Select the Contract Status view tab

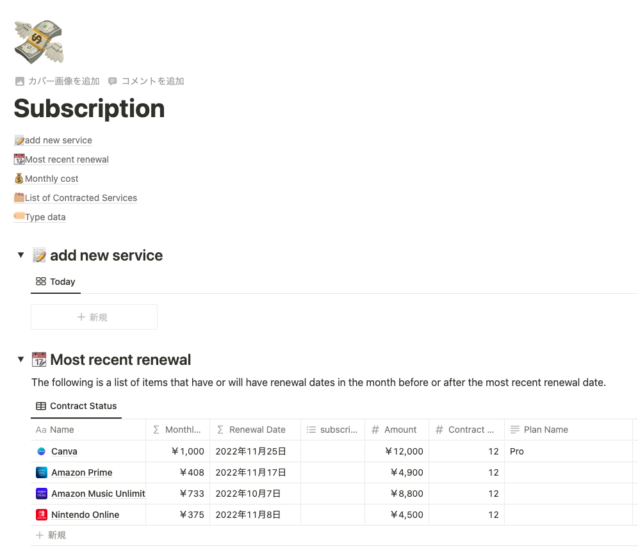(76, 405)
